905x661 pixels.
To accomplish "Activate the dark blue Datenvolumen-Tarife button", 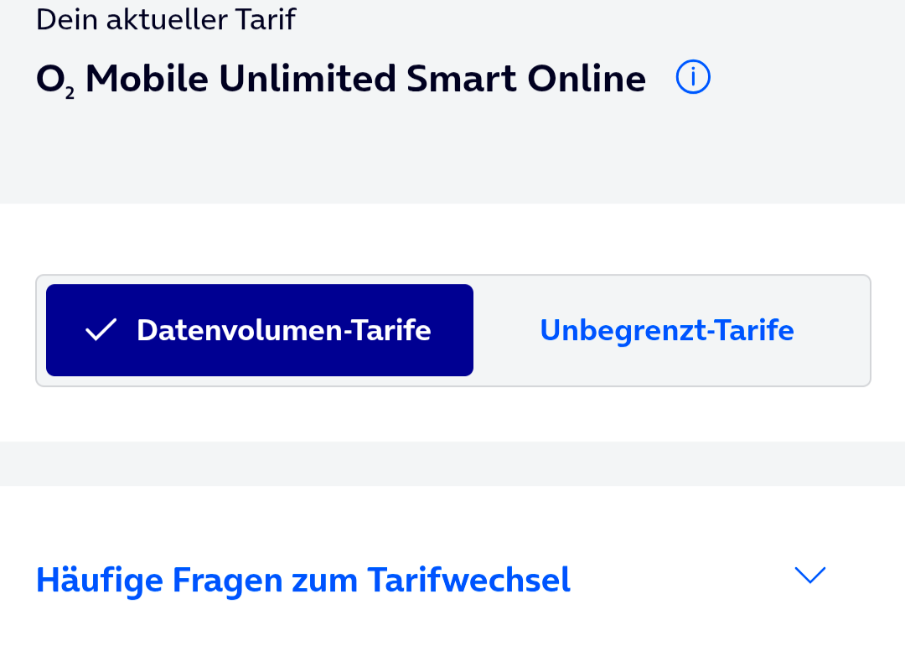I will (260, 330).
